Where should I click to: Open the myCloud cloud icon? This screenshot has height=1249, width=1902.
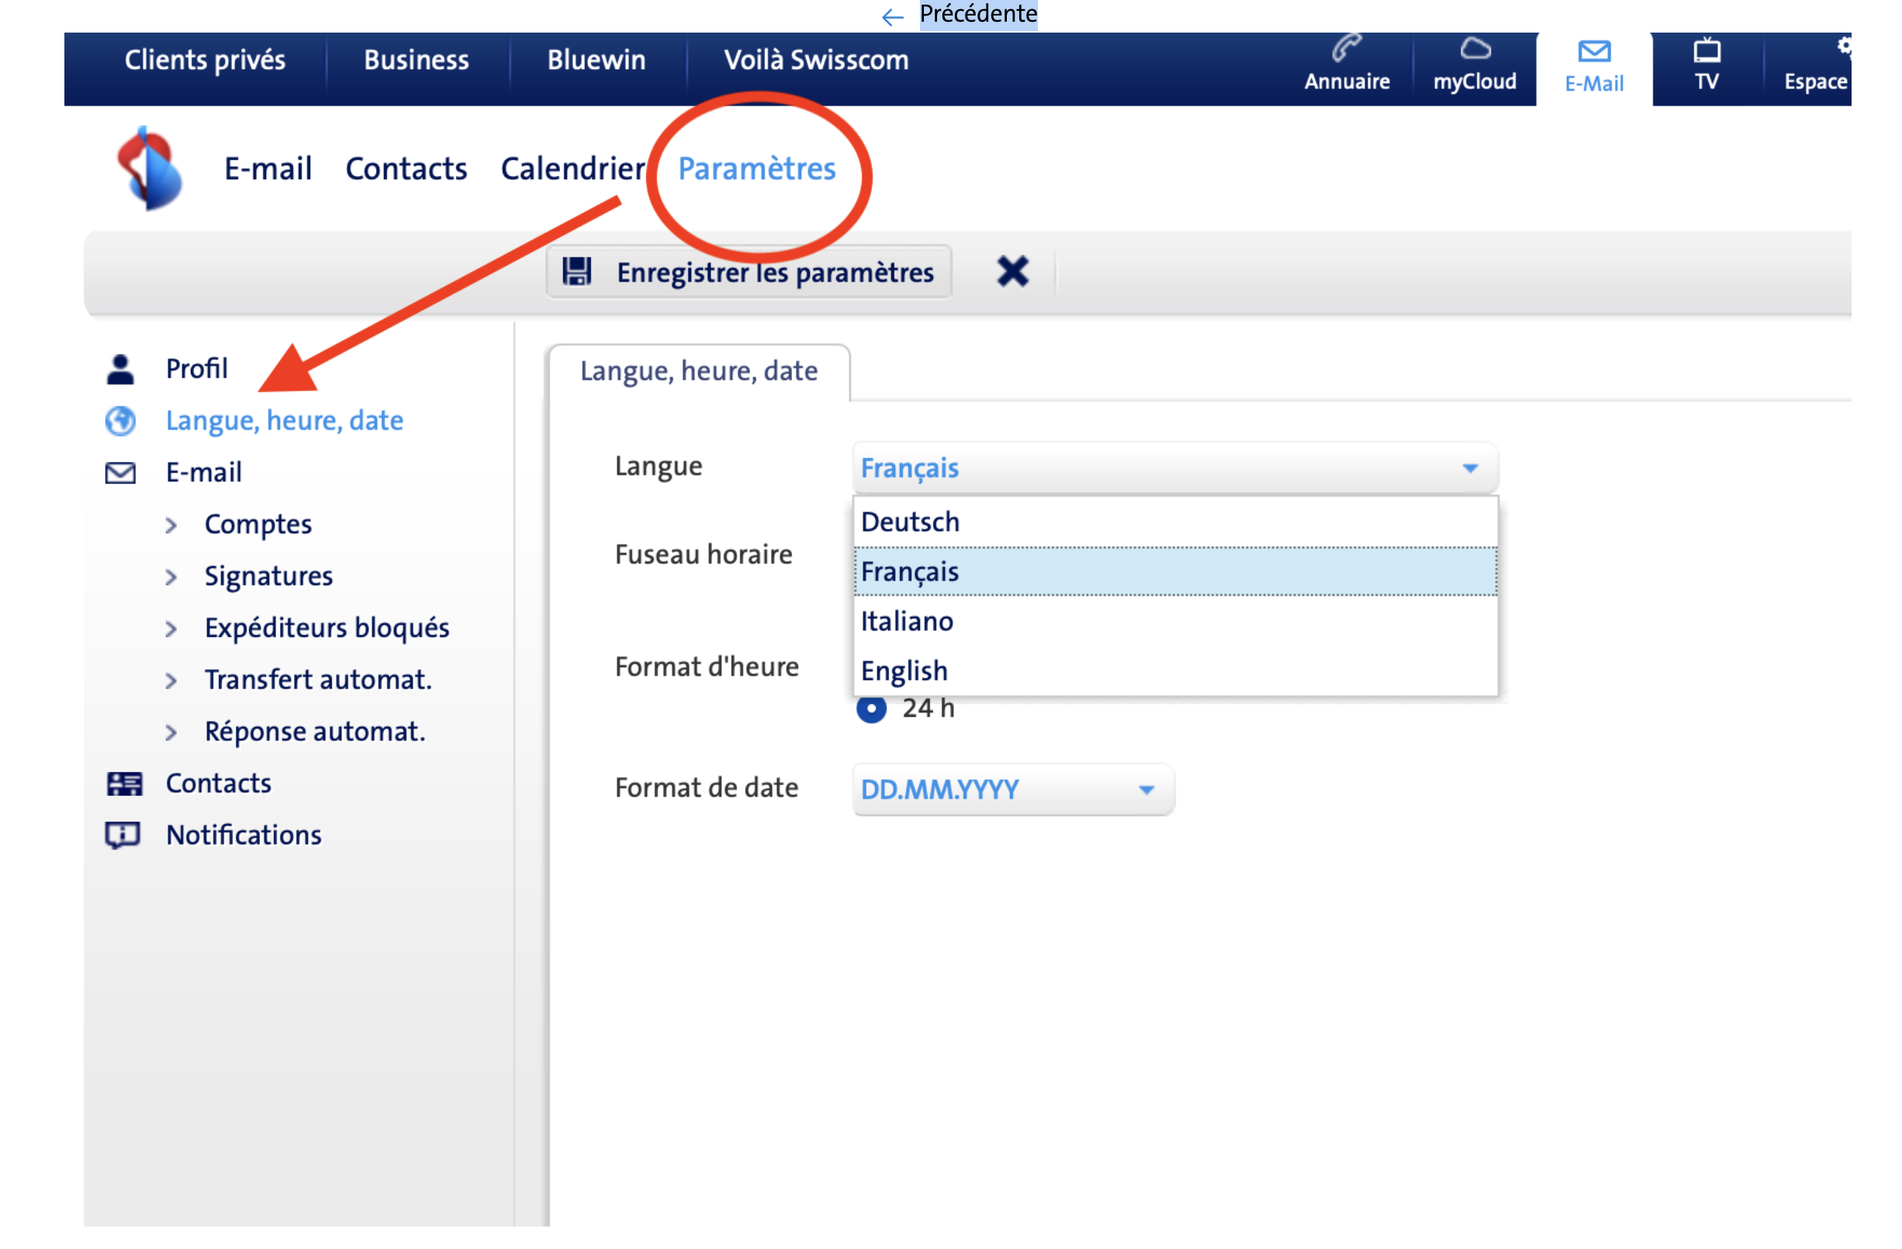(1475, 50)
